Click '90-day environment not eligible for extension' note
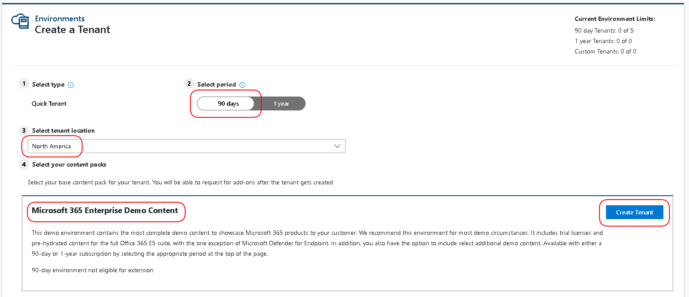689x297 pixels. [x=93, y=270]
